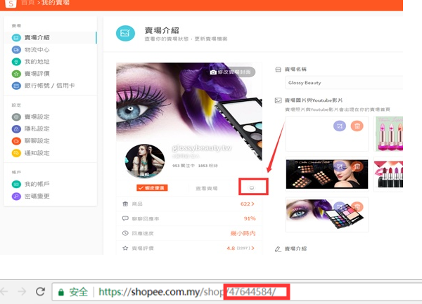Click the shop profile avatar photo
422x304 pixels.
[x=145, y=161]
